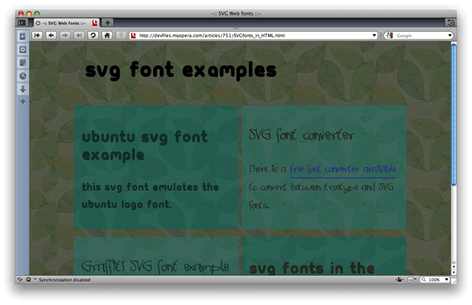Click the vertical scrollbar thumb
The height and width of the screenshot is (305, 472).
tap(454, 115)
